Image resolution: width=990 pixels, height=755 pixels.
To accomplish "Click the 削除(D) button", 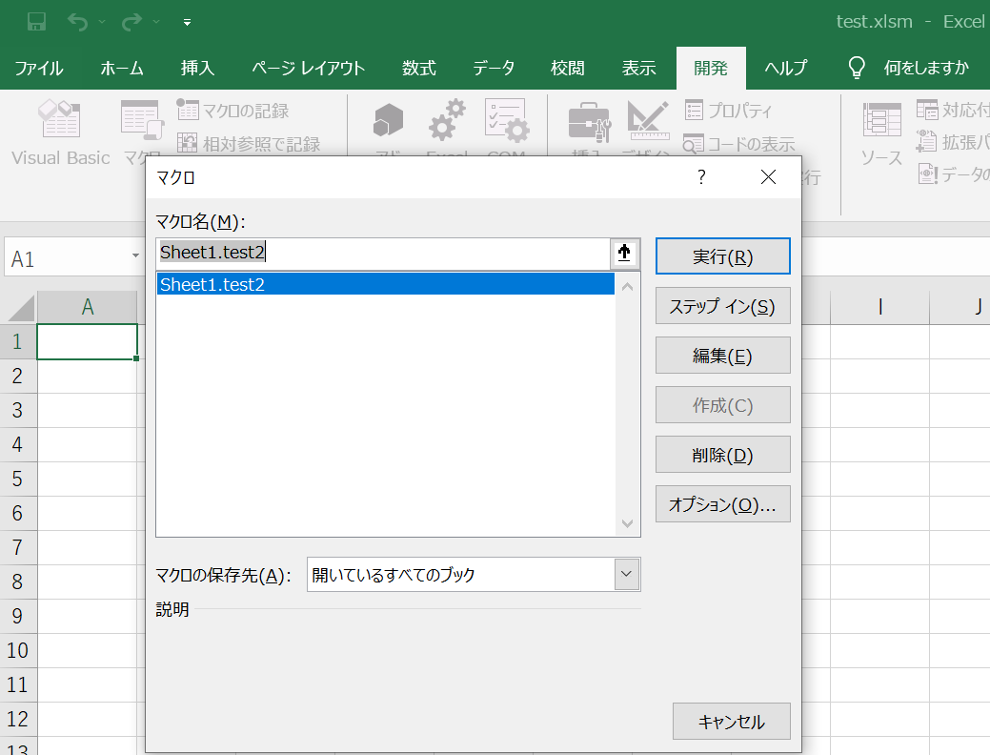I will [723, 455].
